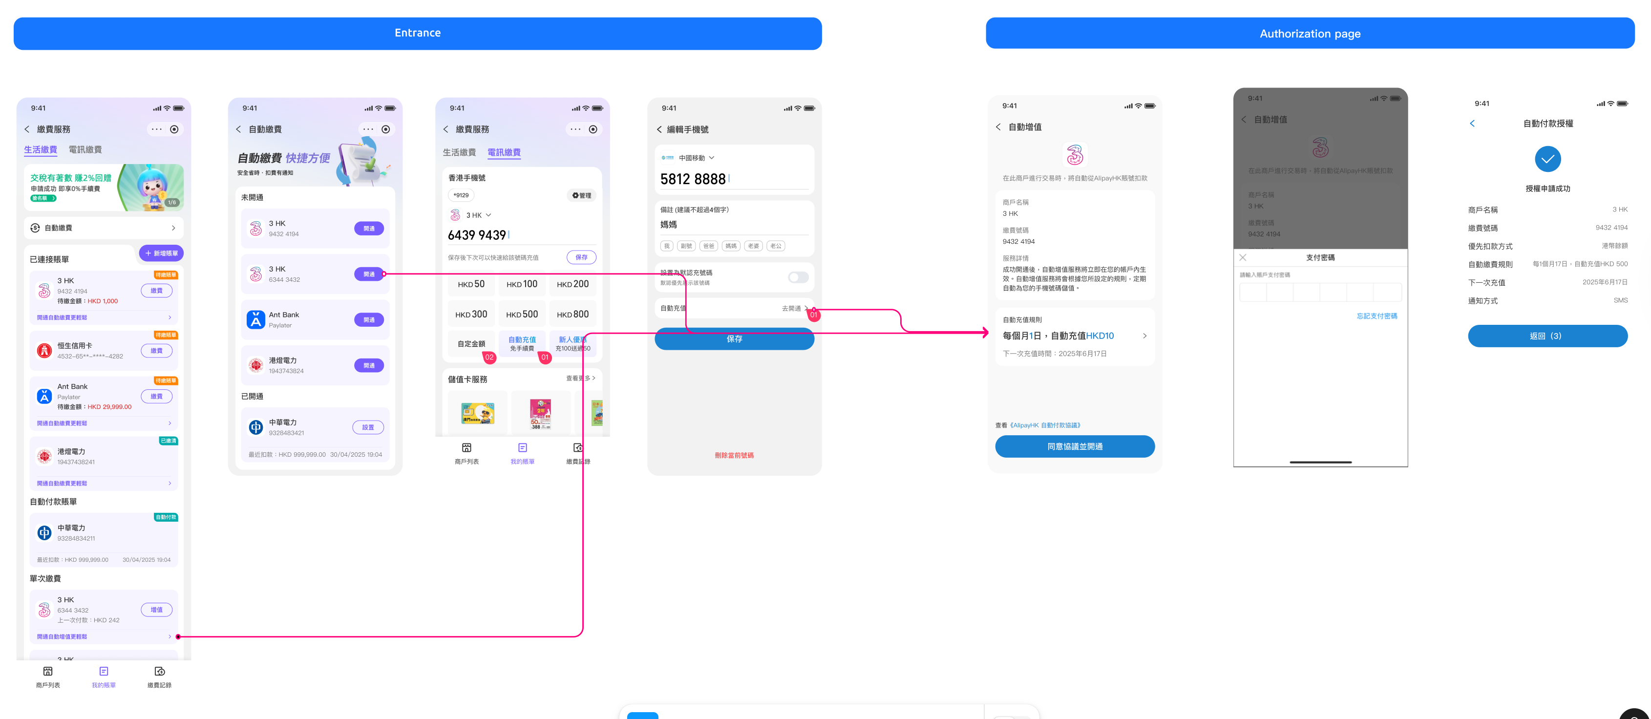Tap circle target icon on 自動繳費 screen
Screen dimensions: 1651x719
tap(386, 129)
